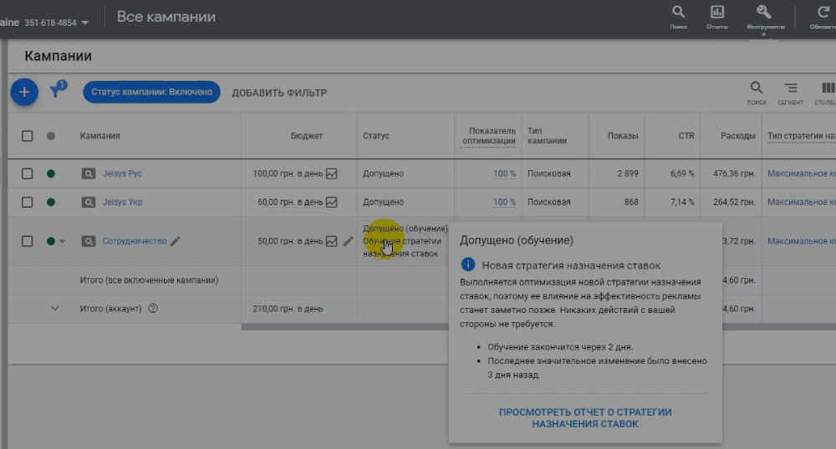836x449 pixels.
Task: Sort by the Статус column header
Action: click(x=376, y=136)
